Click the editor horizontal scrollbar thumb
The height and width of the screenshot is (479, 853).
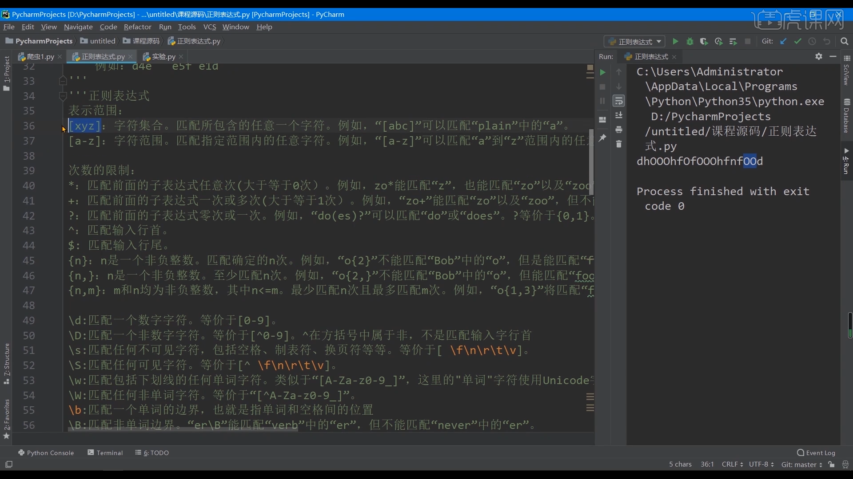[183, 430]
